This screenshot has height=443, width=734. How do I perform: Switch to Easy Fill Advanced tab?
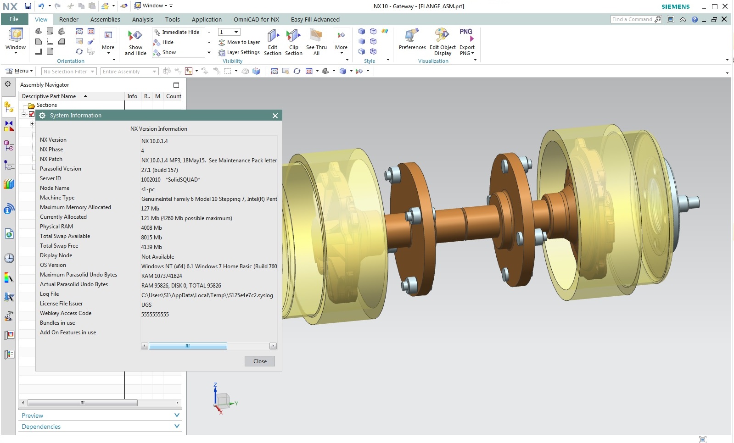[315, 19]
